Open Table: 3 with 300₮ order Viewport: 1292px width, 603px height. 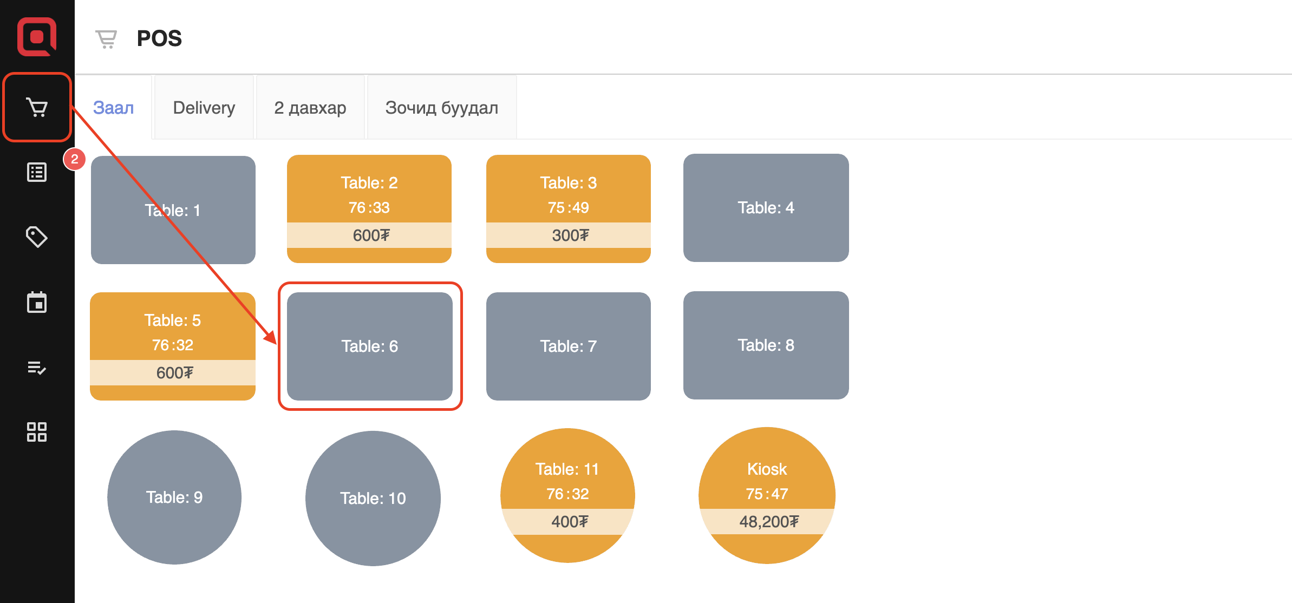[569, 208]
